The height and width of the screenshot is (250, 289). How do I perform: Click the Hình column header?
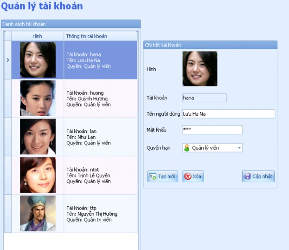pos(38,36)
